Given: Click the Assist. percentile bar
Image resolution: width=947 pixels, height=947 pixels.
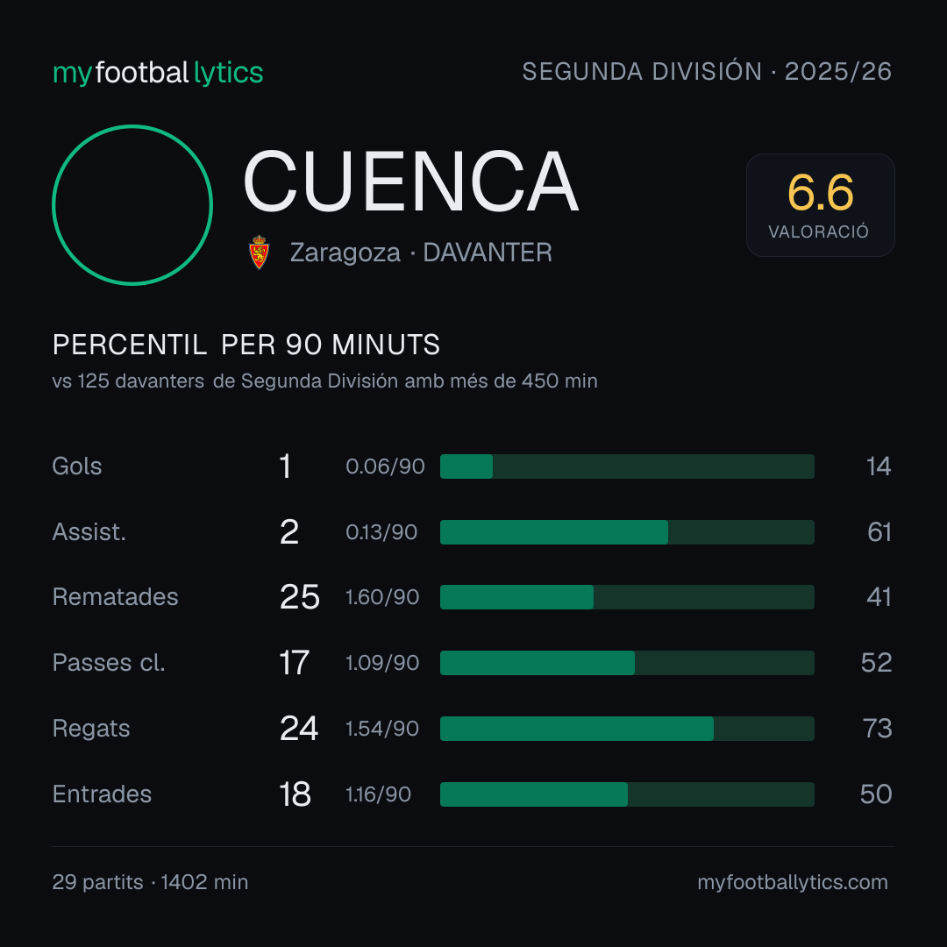Looking at the screenshot, I should point(627,532).
